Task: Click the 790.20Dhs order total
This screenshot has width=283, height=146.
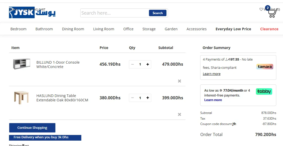Action: [x=266, y=134]
